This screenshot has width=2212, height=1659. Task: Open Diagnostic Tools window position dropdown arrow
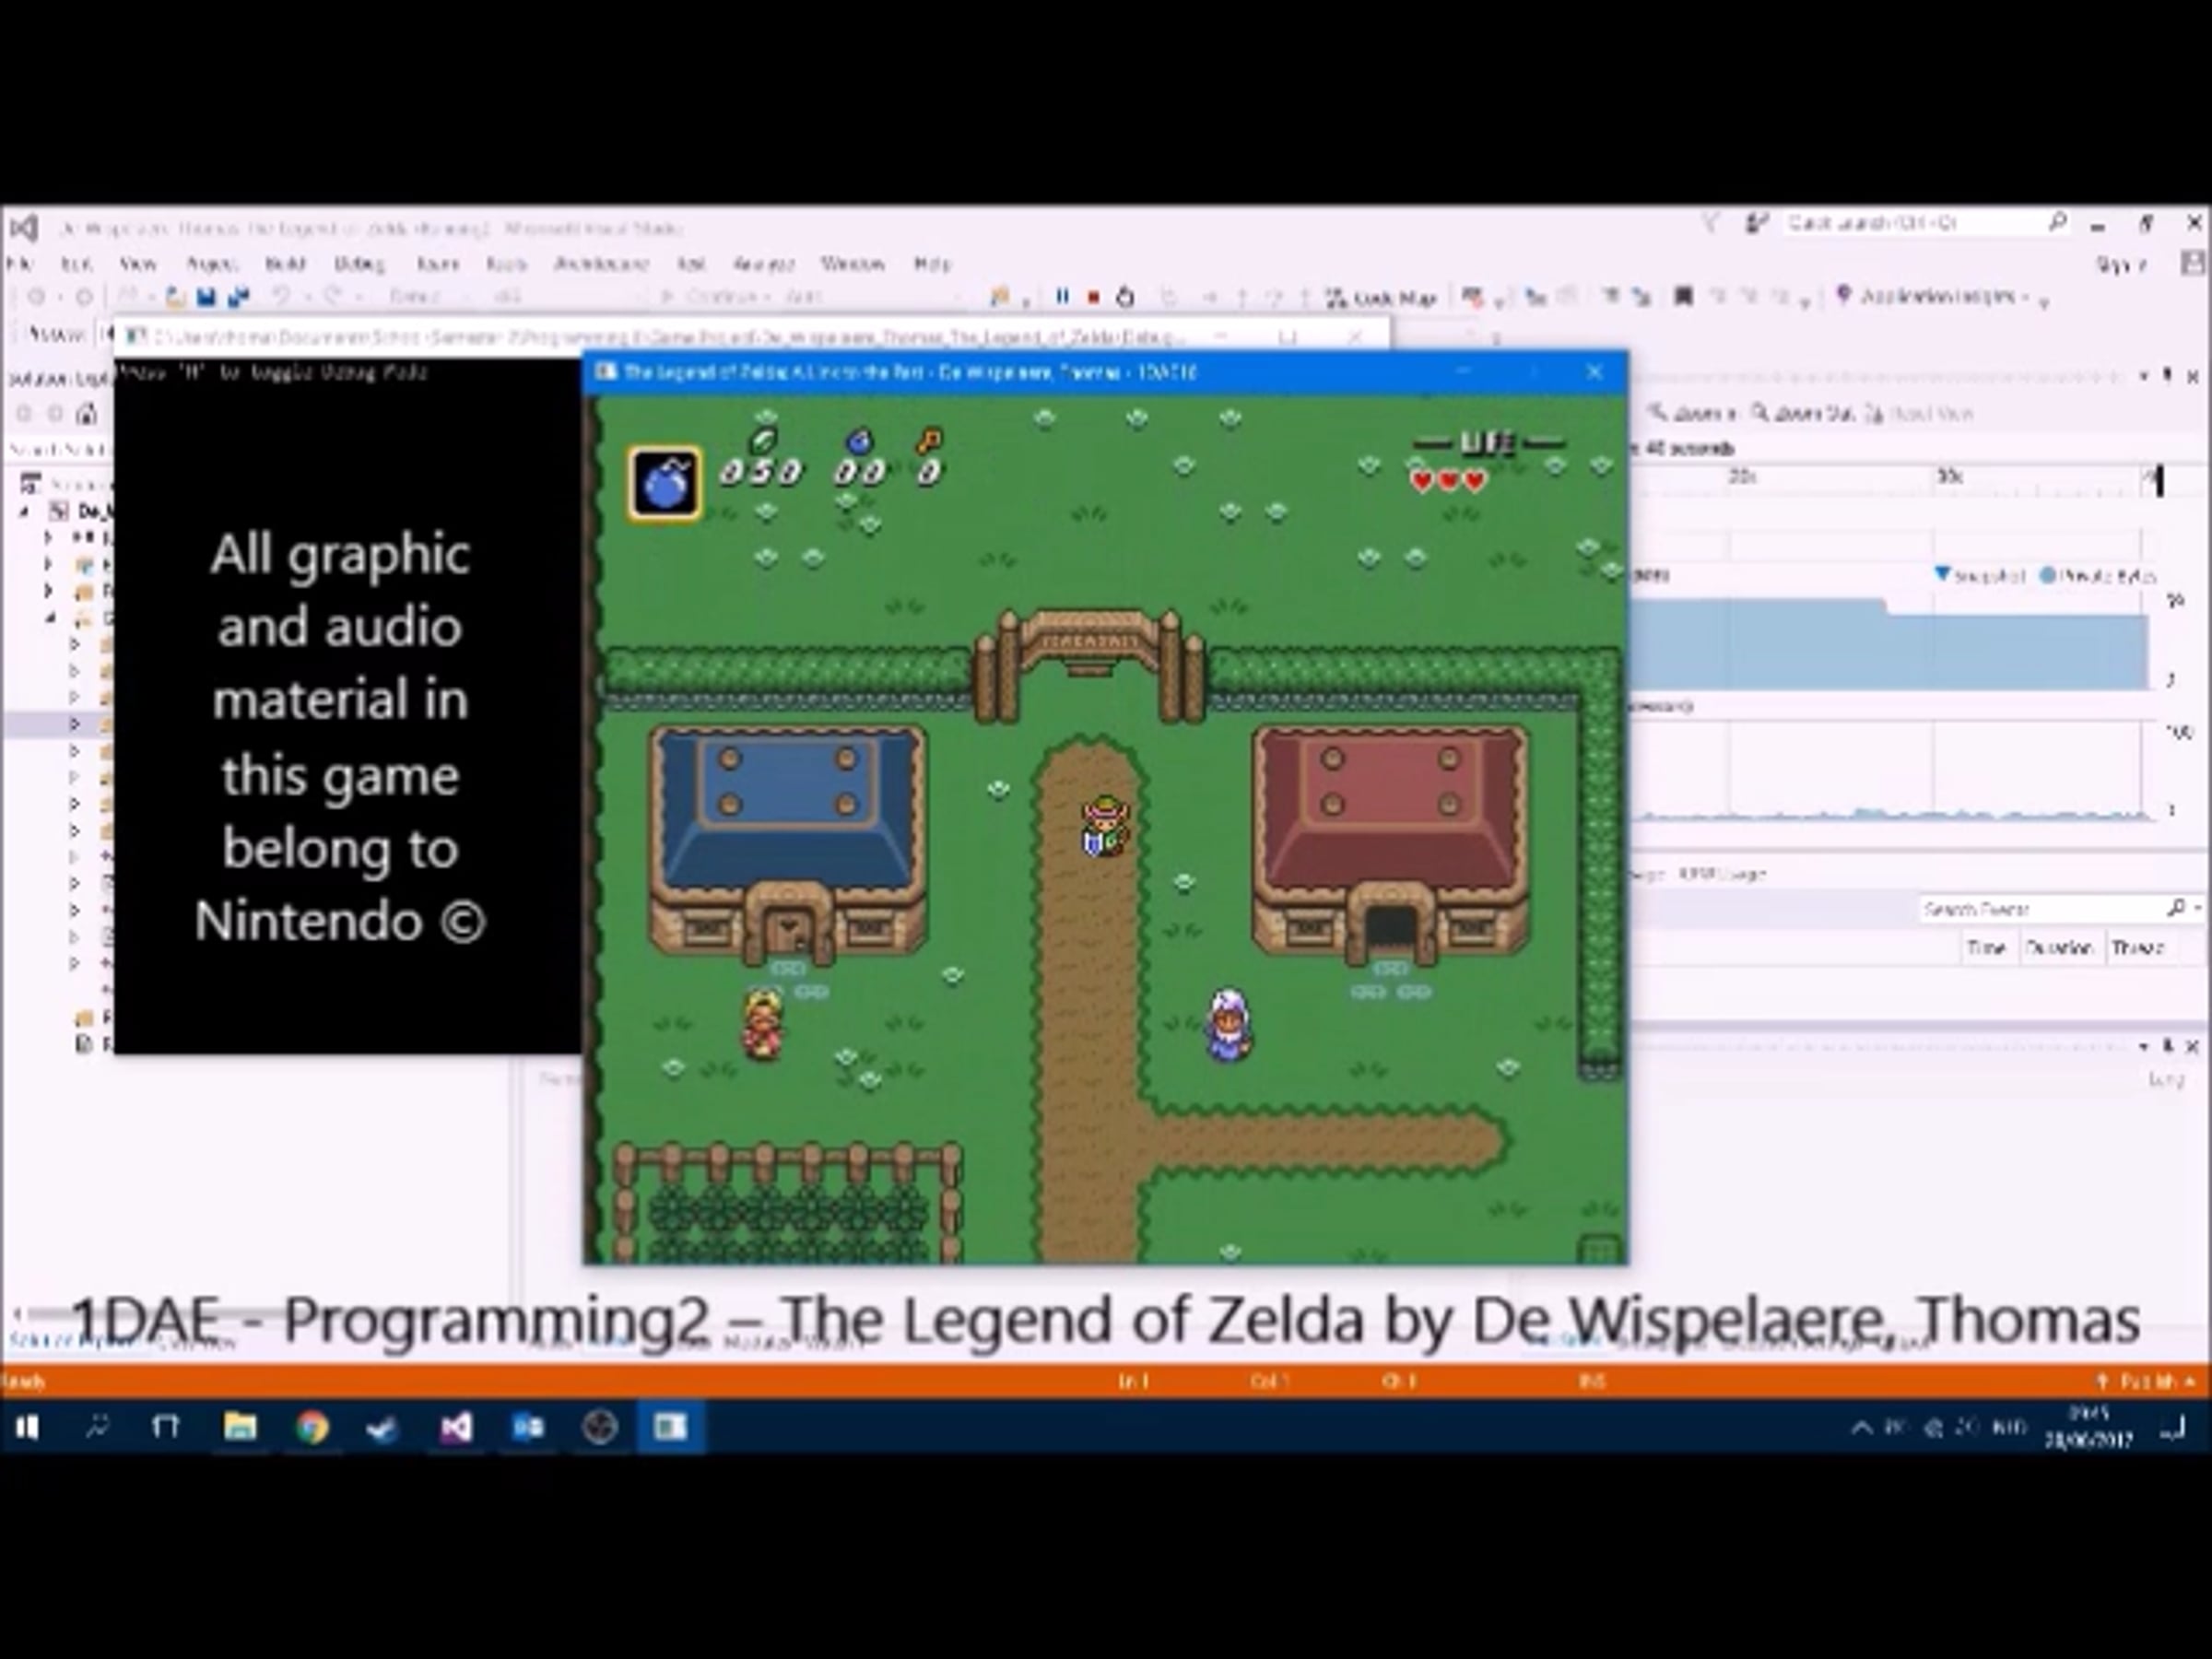tap(2144, 376)
